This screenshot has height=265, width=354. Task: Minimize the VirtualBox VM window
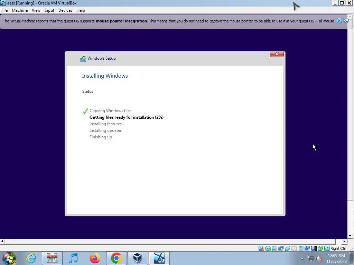coord(335,3)
